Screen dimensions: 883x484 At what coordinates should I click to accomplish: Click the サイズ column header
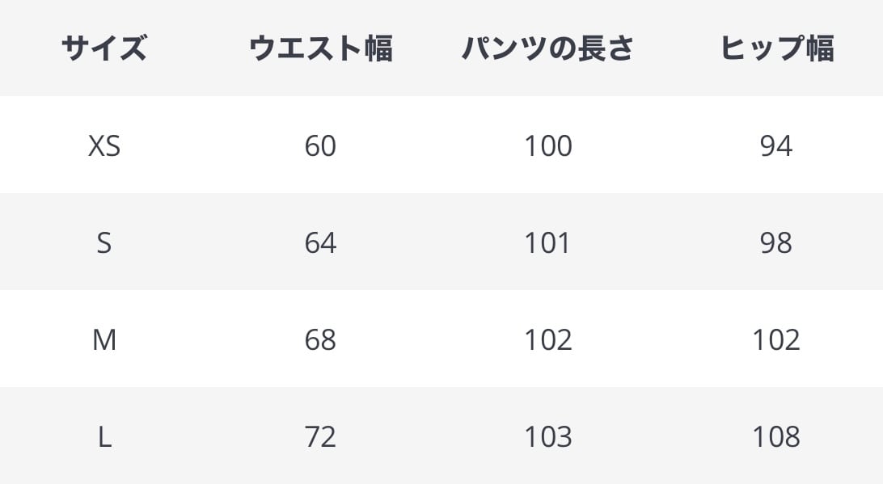tap(104, 48)
